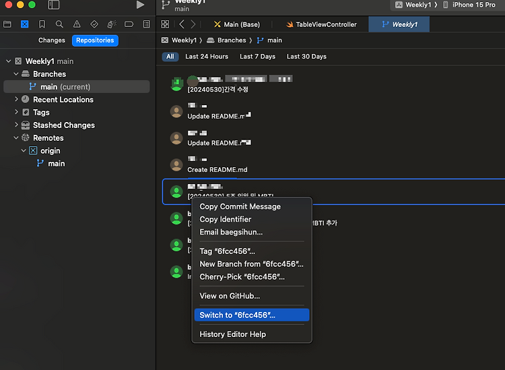
Task: Click main in the breadcrumb path
Action: click(x=275, y=40)
